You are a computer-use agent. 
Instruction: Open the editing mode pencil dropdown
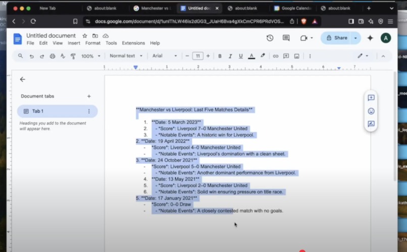(363, 56)
